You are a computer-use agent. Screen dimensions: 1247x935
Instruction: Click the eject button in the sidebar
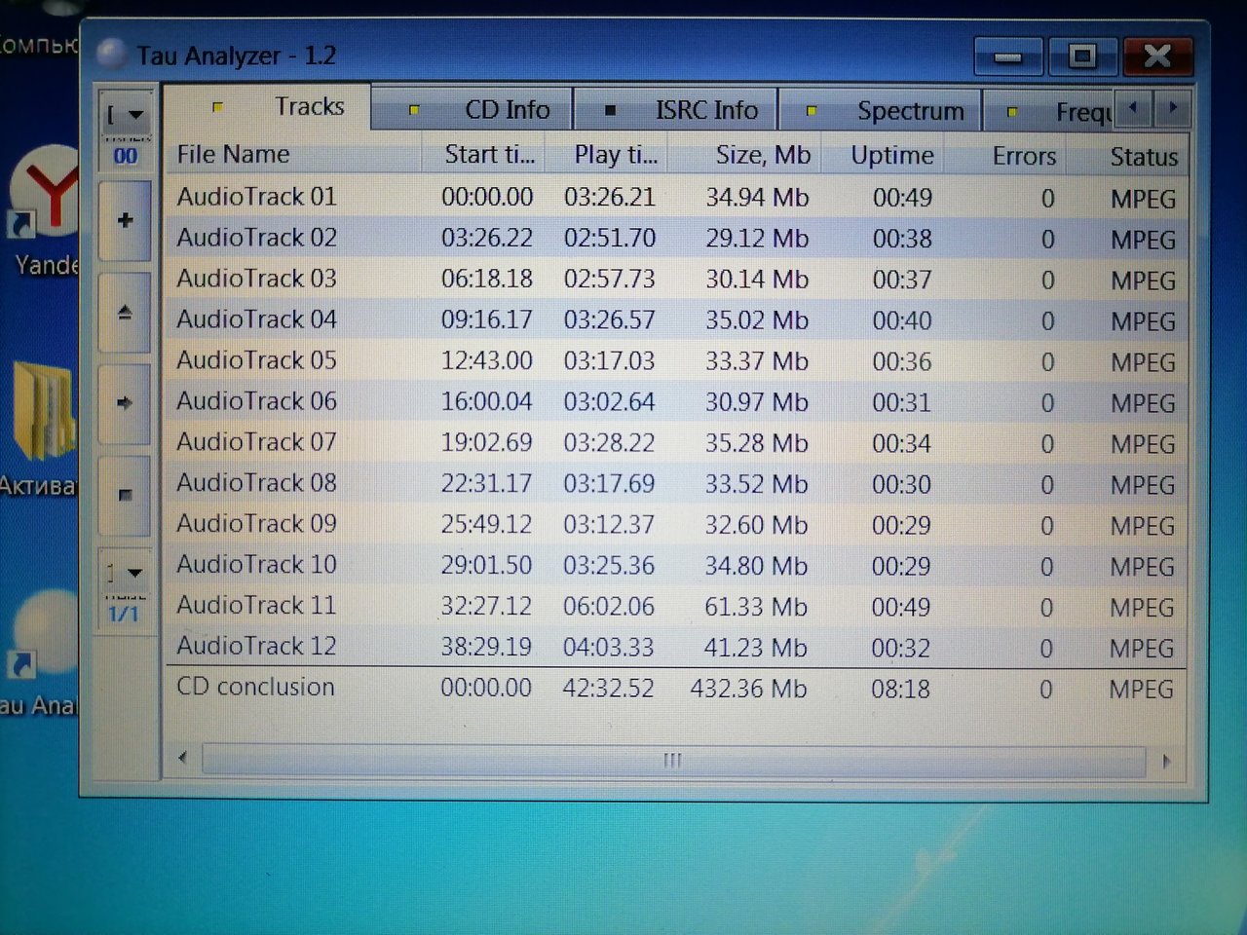pyautogui.click(x=125, y=312)
